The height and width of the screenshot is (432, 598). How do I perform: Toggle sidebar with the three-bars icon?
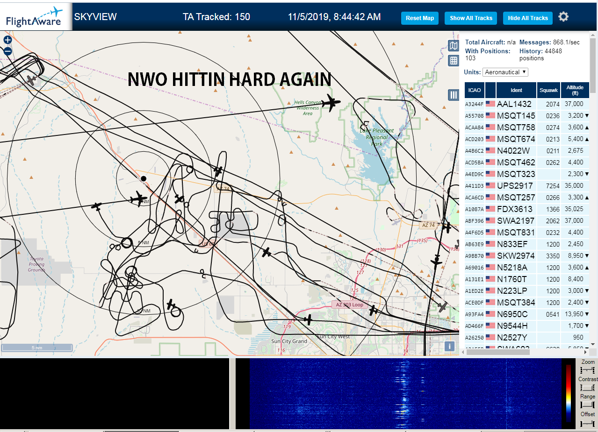tap(453, 95)
